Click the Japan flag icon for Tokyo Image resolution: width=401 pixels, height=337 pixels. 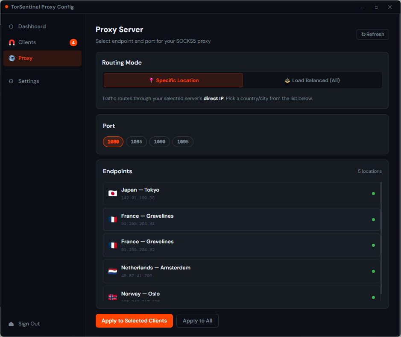click(x=112, y=193)
